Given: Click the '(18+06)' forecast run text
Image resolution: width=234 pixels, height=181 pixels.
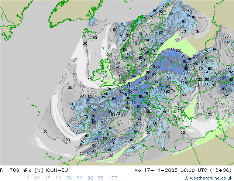Looking at the screenshot, I should tap(221, 170).
